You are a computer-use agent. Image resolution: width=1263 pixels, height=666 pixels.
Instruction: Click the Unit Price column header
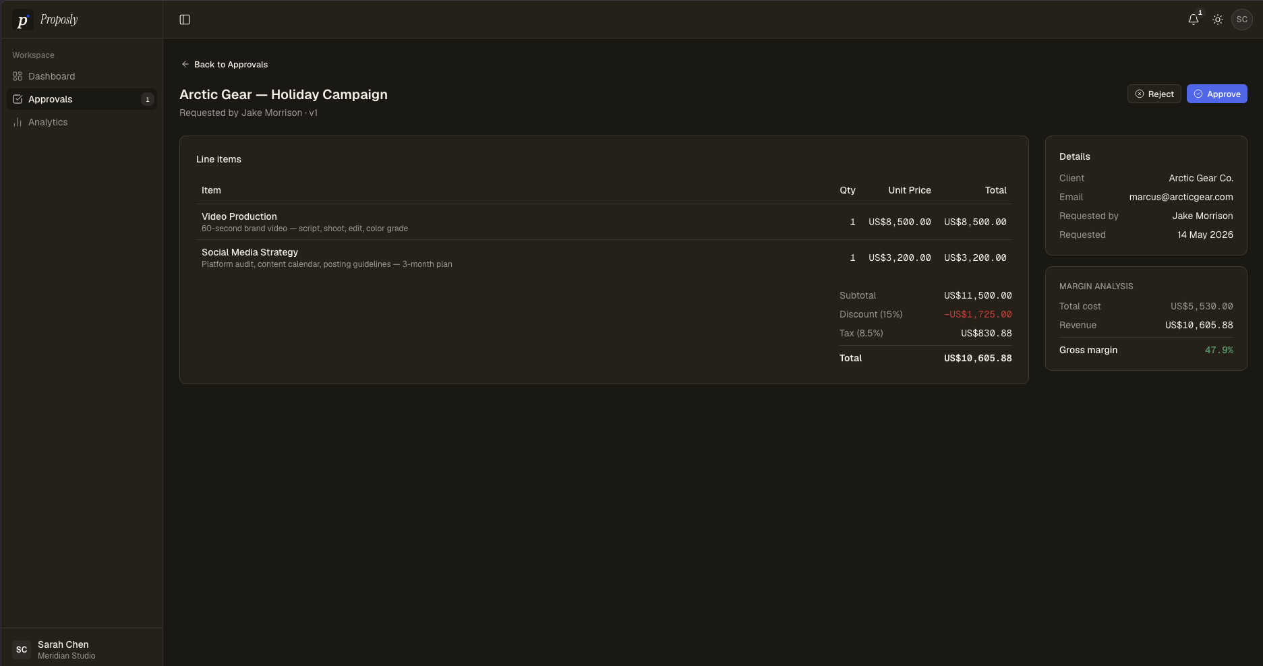(x=909, y=190)
